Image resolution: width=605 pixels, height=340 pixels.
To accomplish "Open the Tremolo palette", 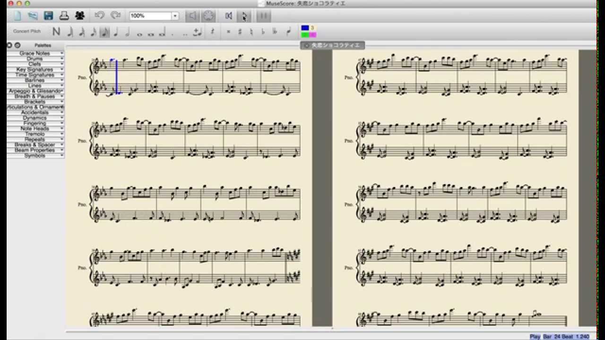I will click(35, 134).
